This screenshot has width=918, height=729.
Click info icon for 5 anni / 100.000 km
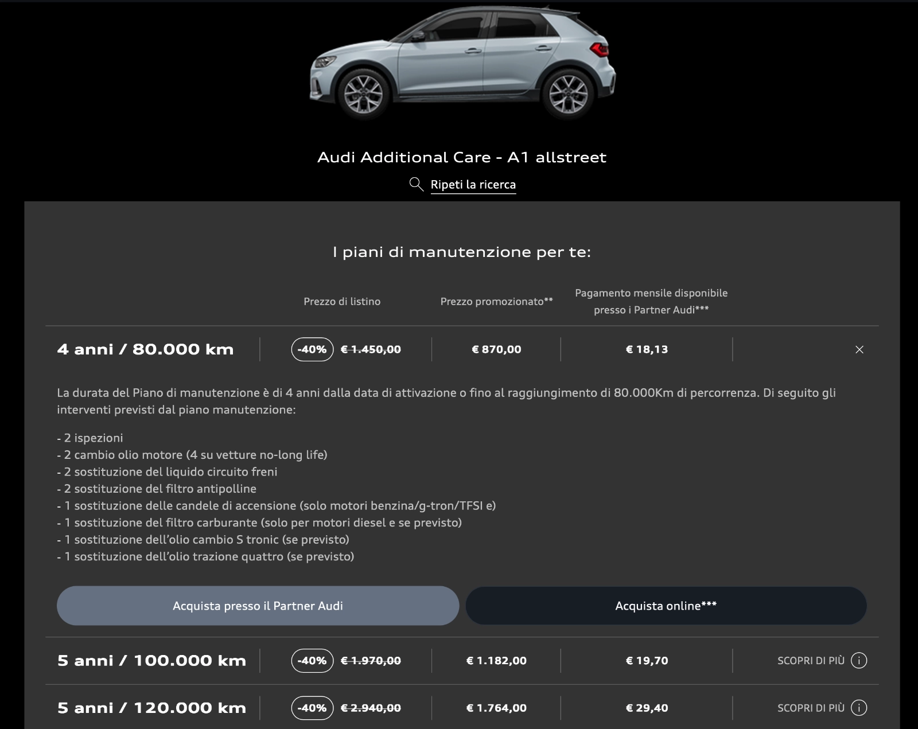[x=859, y=661]
